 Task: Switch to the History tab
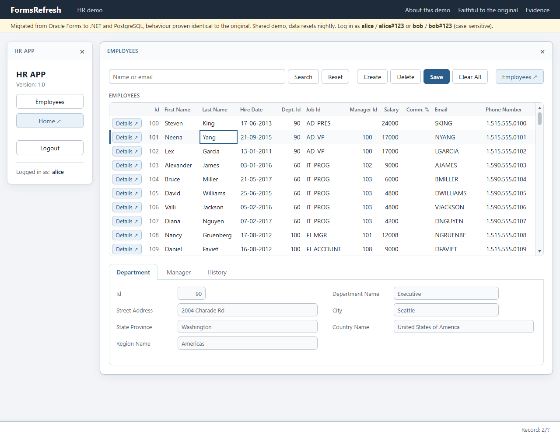click(x=217, y=272)
